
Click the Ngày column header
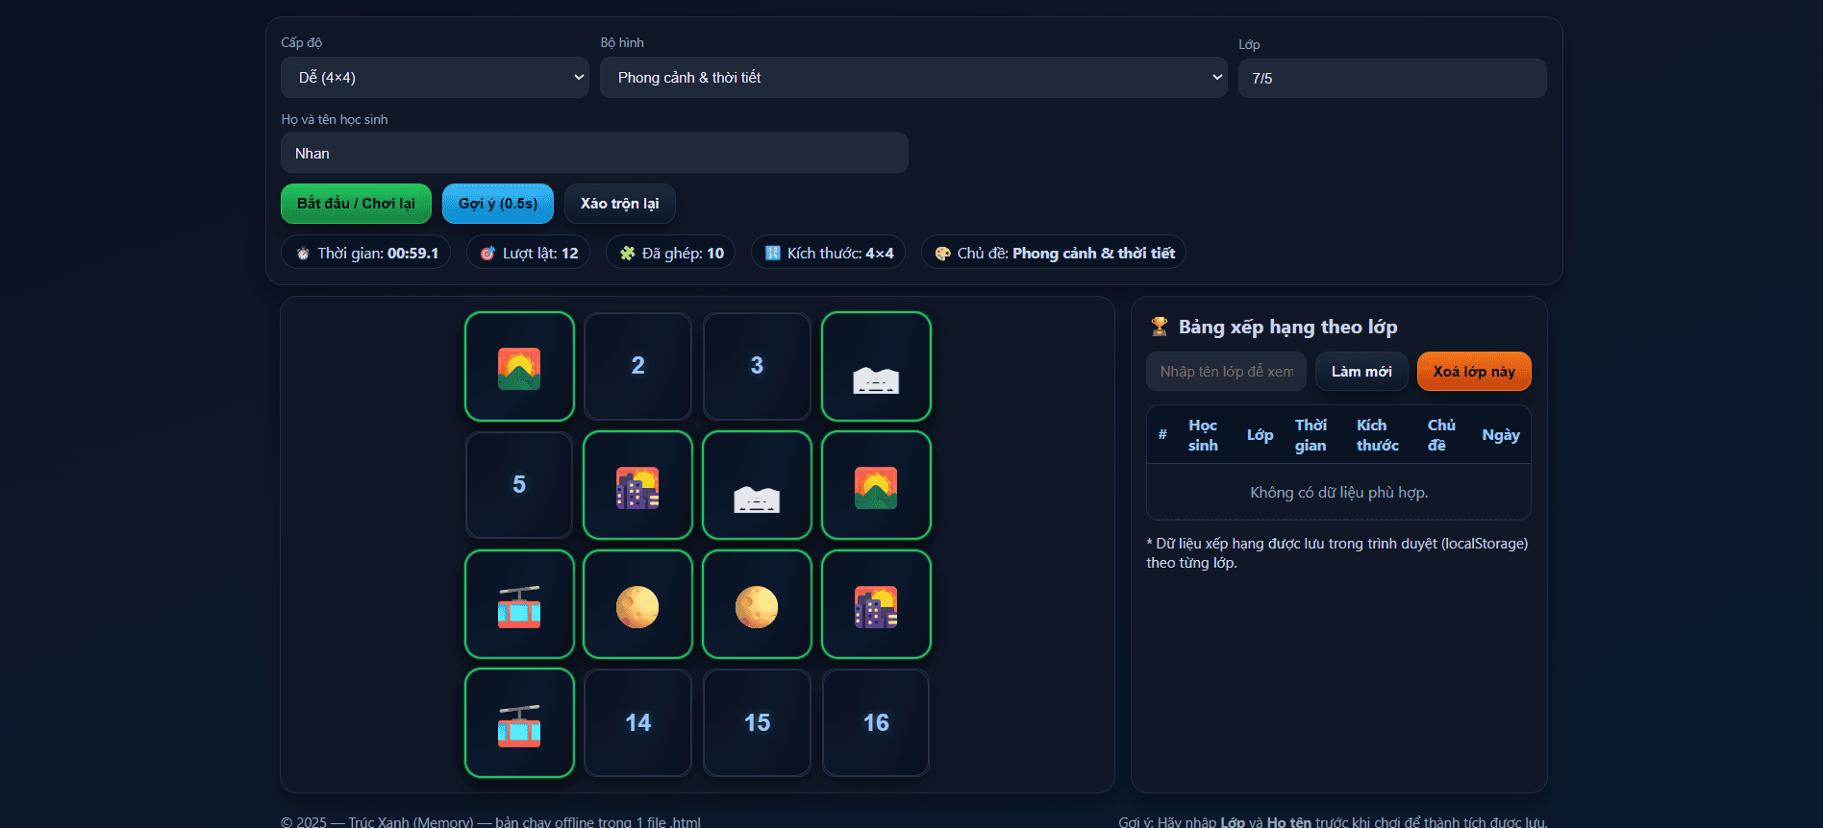coord(1500,435)
